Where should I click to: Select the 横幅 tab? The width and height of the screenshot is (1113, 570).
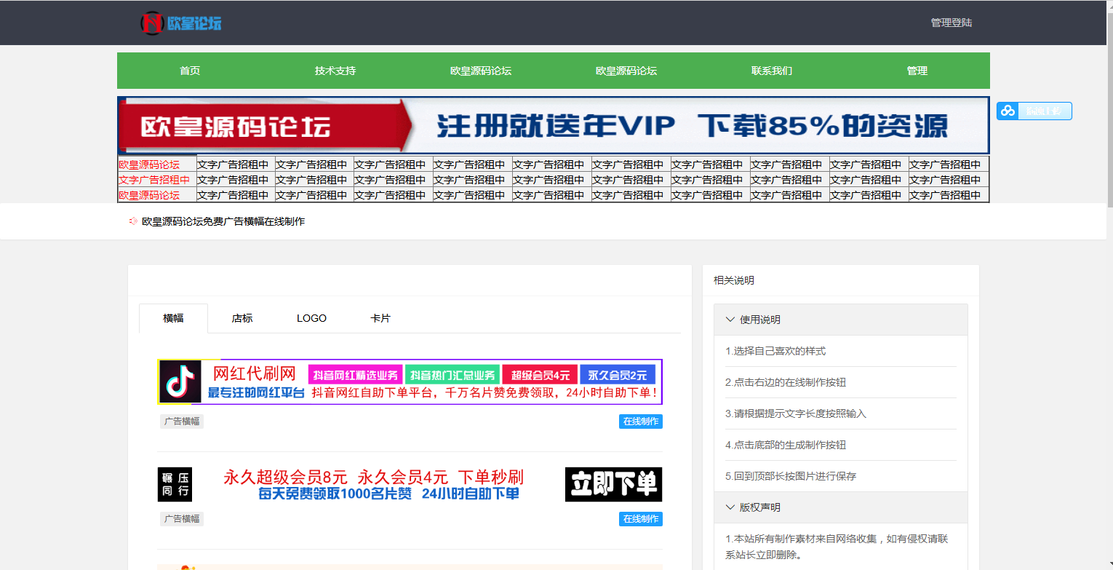pyautogui.click(x=173, y=318)
